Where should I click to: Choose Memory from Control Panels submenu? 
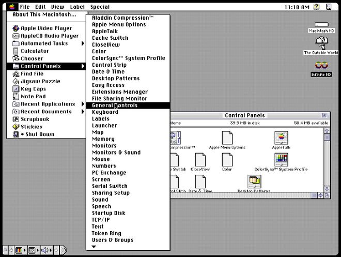tap(128, 139)
